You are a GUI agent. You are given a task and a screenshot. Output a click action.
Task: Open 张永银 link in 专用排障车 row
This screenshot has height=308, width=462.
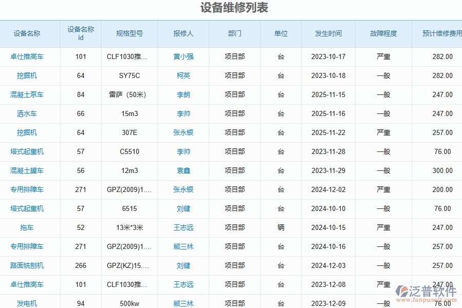tap(183, 189)
